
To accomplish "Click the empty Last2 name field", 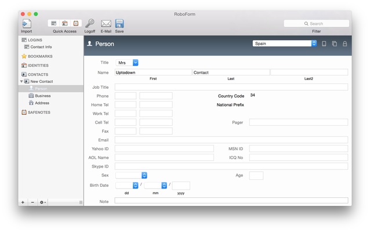I will [309, 72].
